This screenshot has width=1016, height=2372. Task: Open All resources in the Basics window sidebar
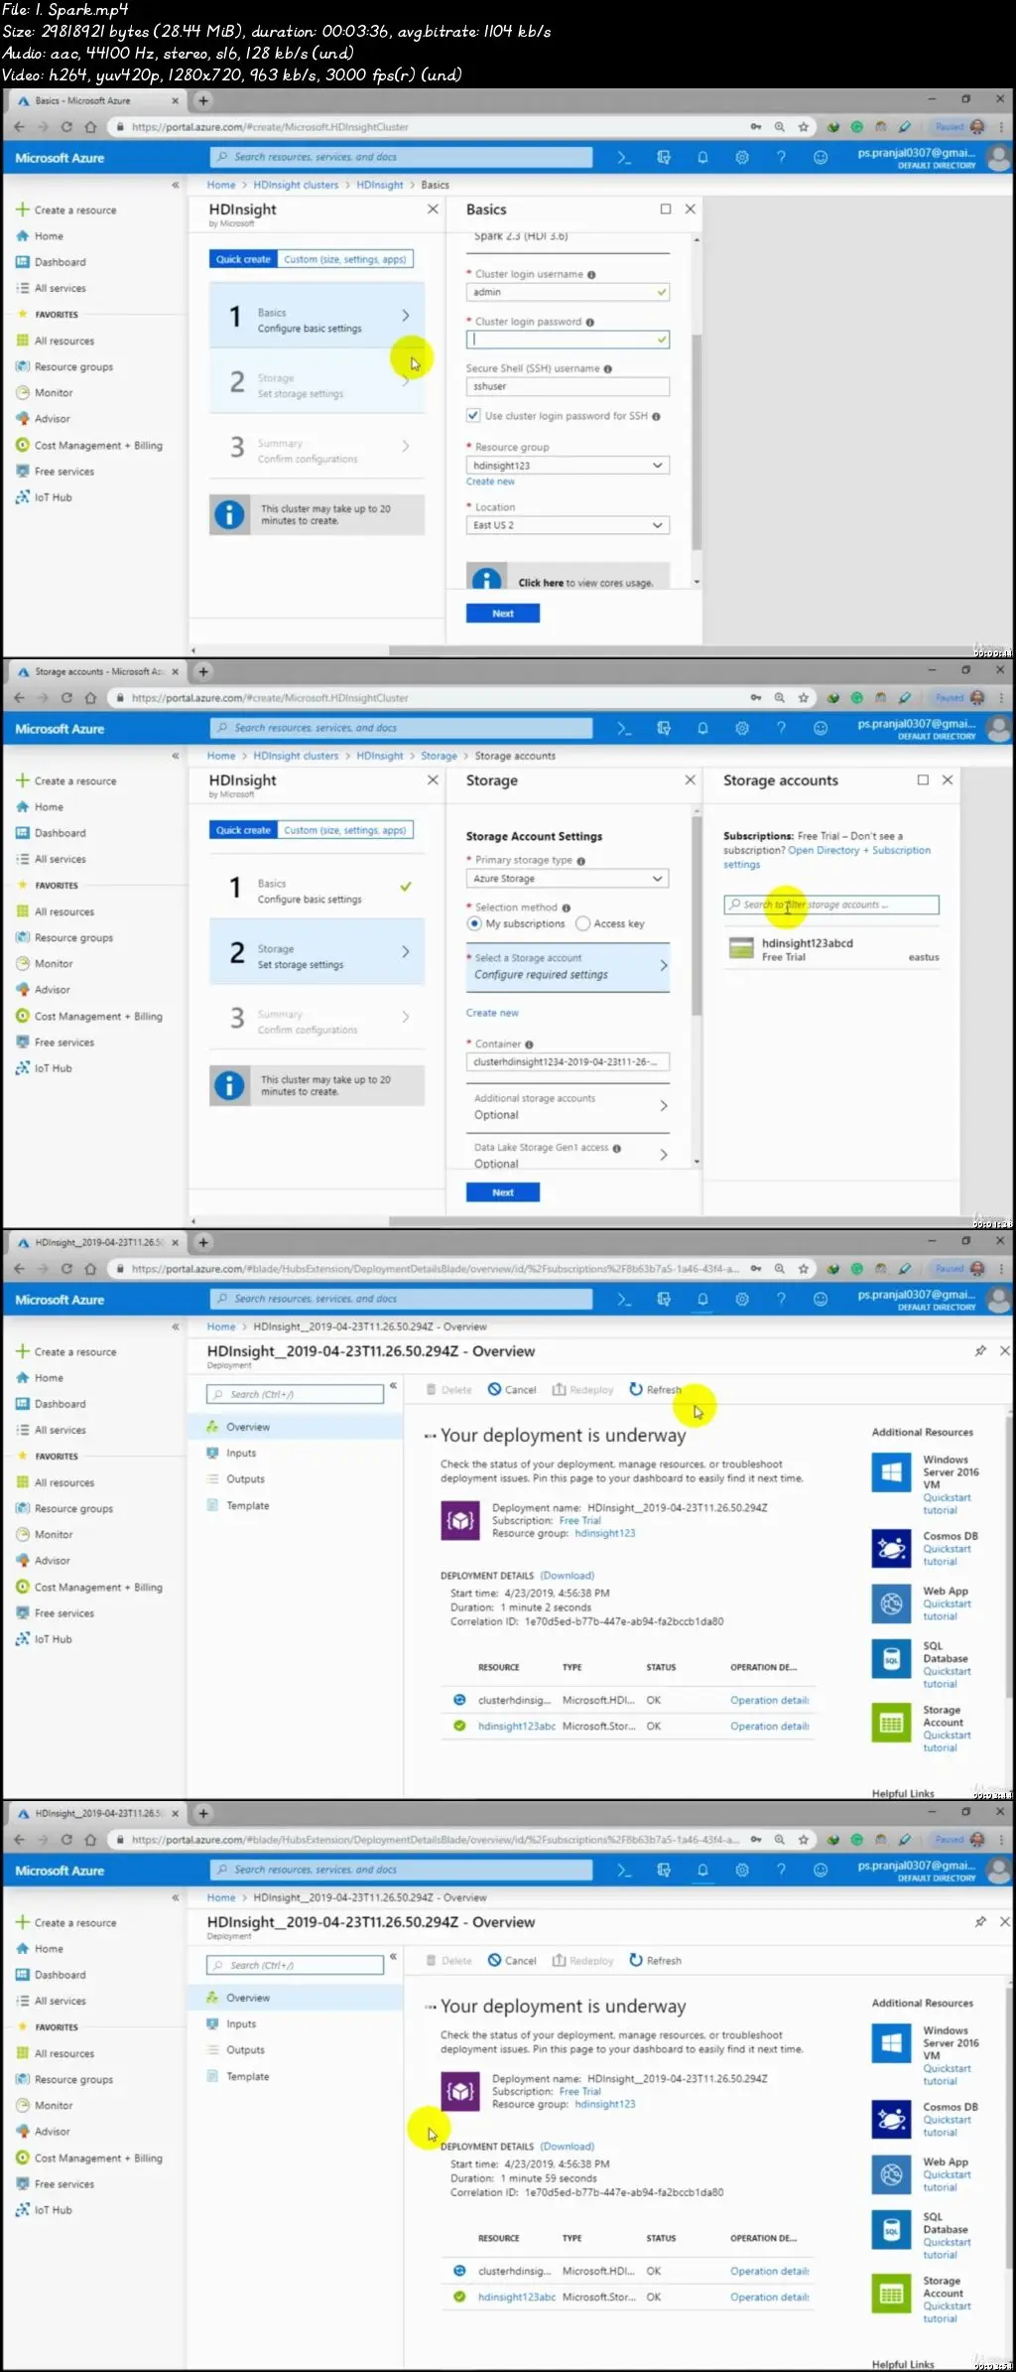point(64,342)
